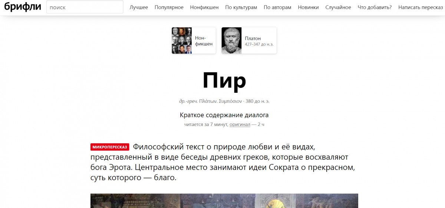Open the брифли logo home link
Screen dimensions: 445x208
(x=23, y=7)
